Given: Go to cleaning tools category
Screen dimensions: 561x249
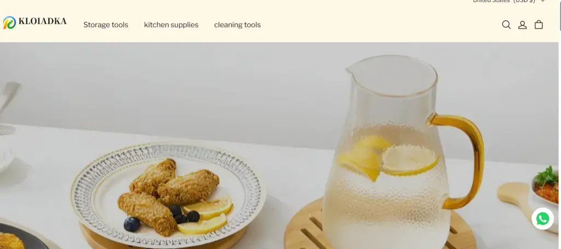Looking at the screenshot, I should pyautogui.click(x=237, y=25).
